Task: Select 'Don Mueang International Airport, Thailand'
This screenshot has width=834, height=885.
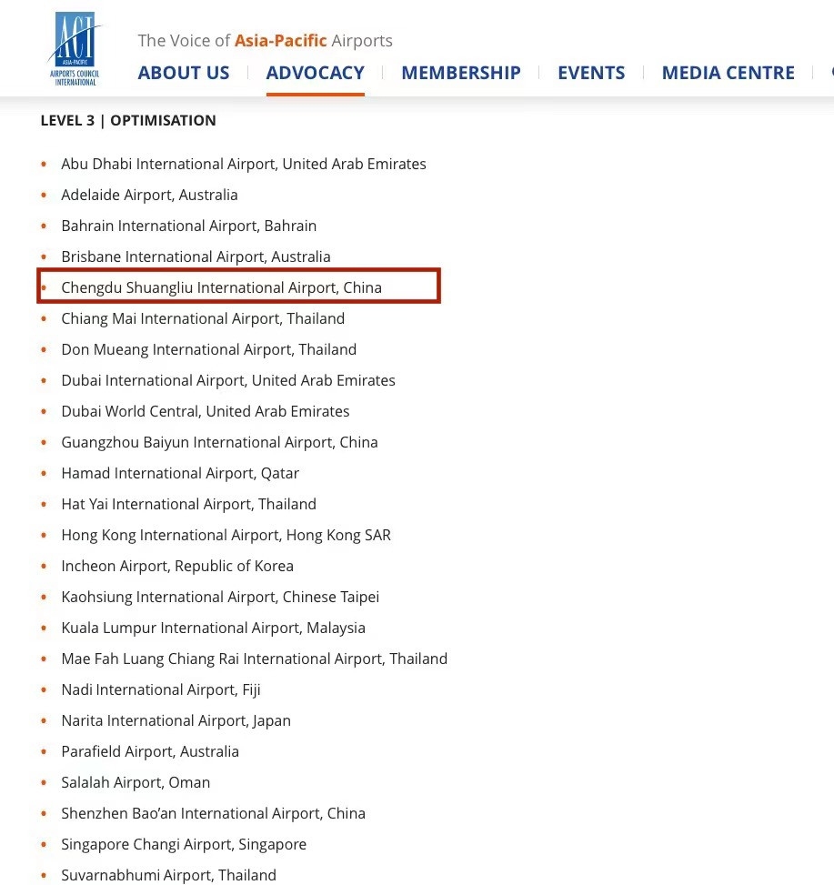Action: point(209,349)
